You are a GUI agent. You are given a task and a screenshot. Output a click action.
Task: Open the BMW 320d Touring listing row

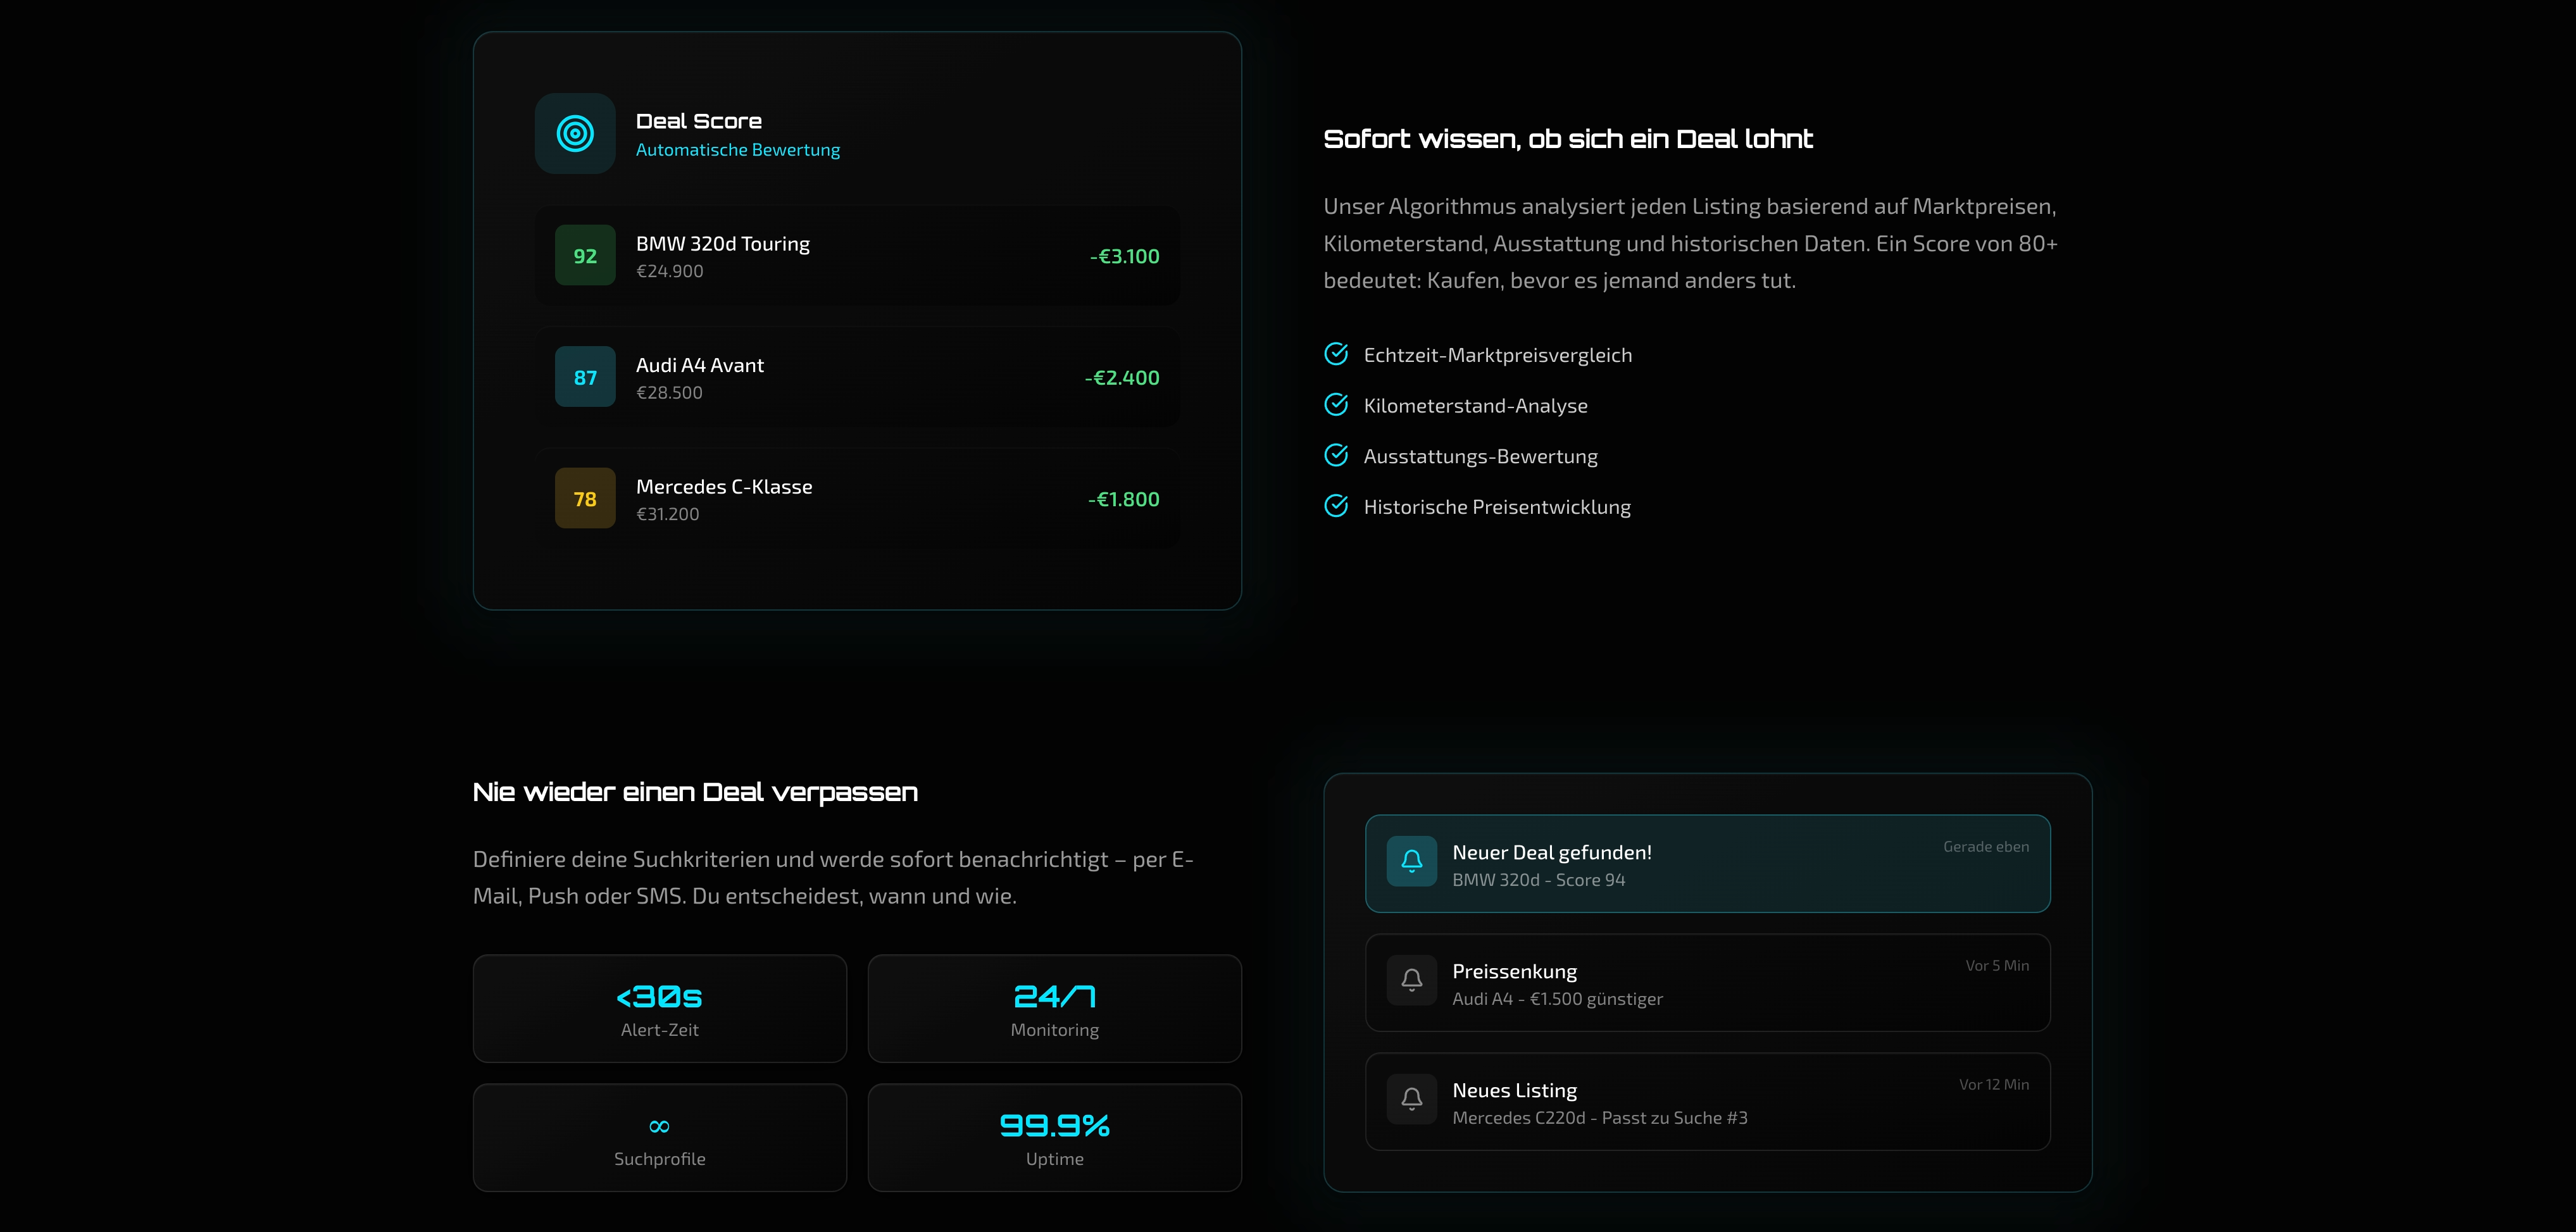point(857,256)
